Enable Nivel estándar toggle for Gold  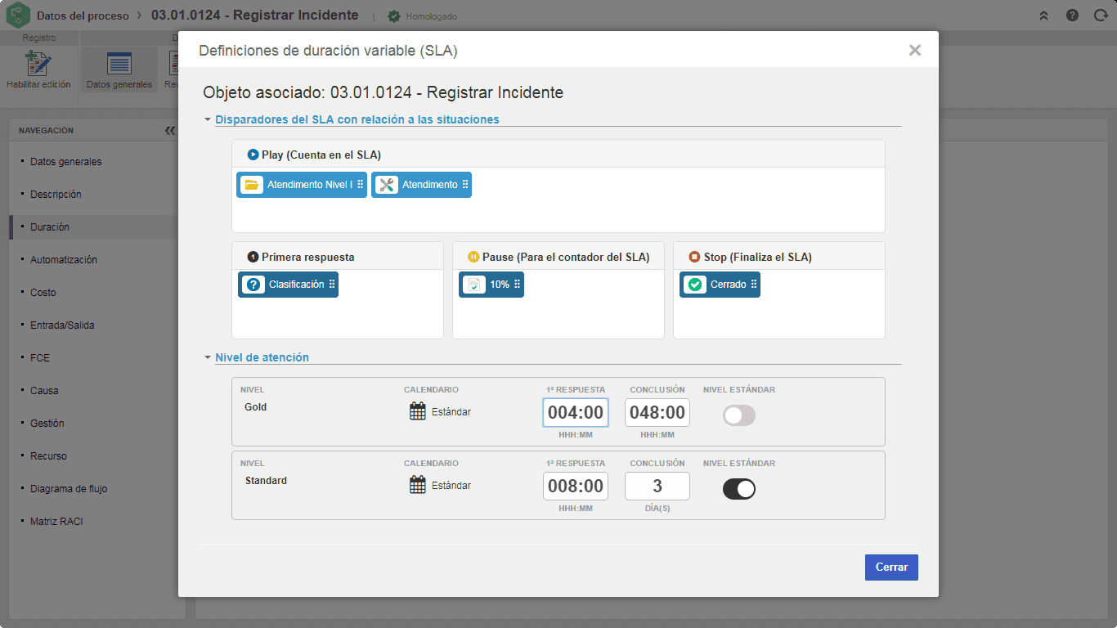[x=739, y=415]
